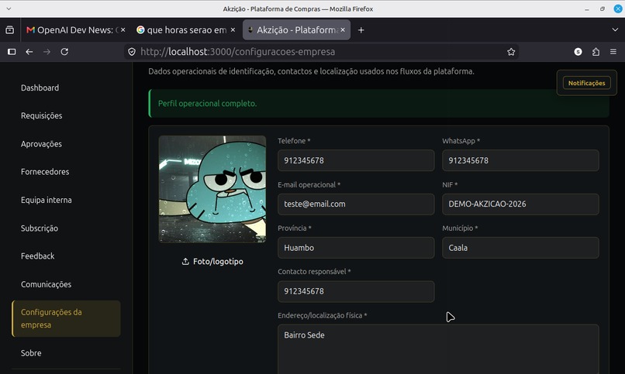Click the Notificações button

coord(586,83)
